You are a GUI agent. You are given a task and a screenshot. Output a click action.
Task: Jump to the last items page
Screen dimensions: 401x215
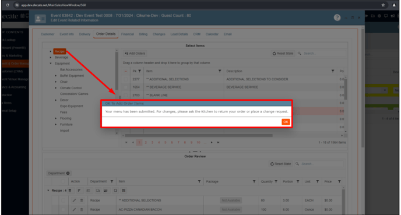point(218,142)
